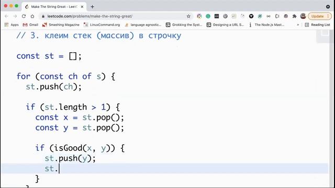Image resolution: width=335 pixels, height=188 pixels.
Task: Open the Grammarly extension icon
Action: (x=208, y=16)
